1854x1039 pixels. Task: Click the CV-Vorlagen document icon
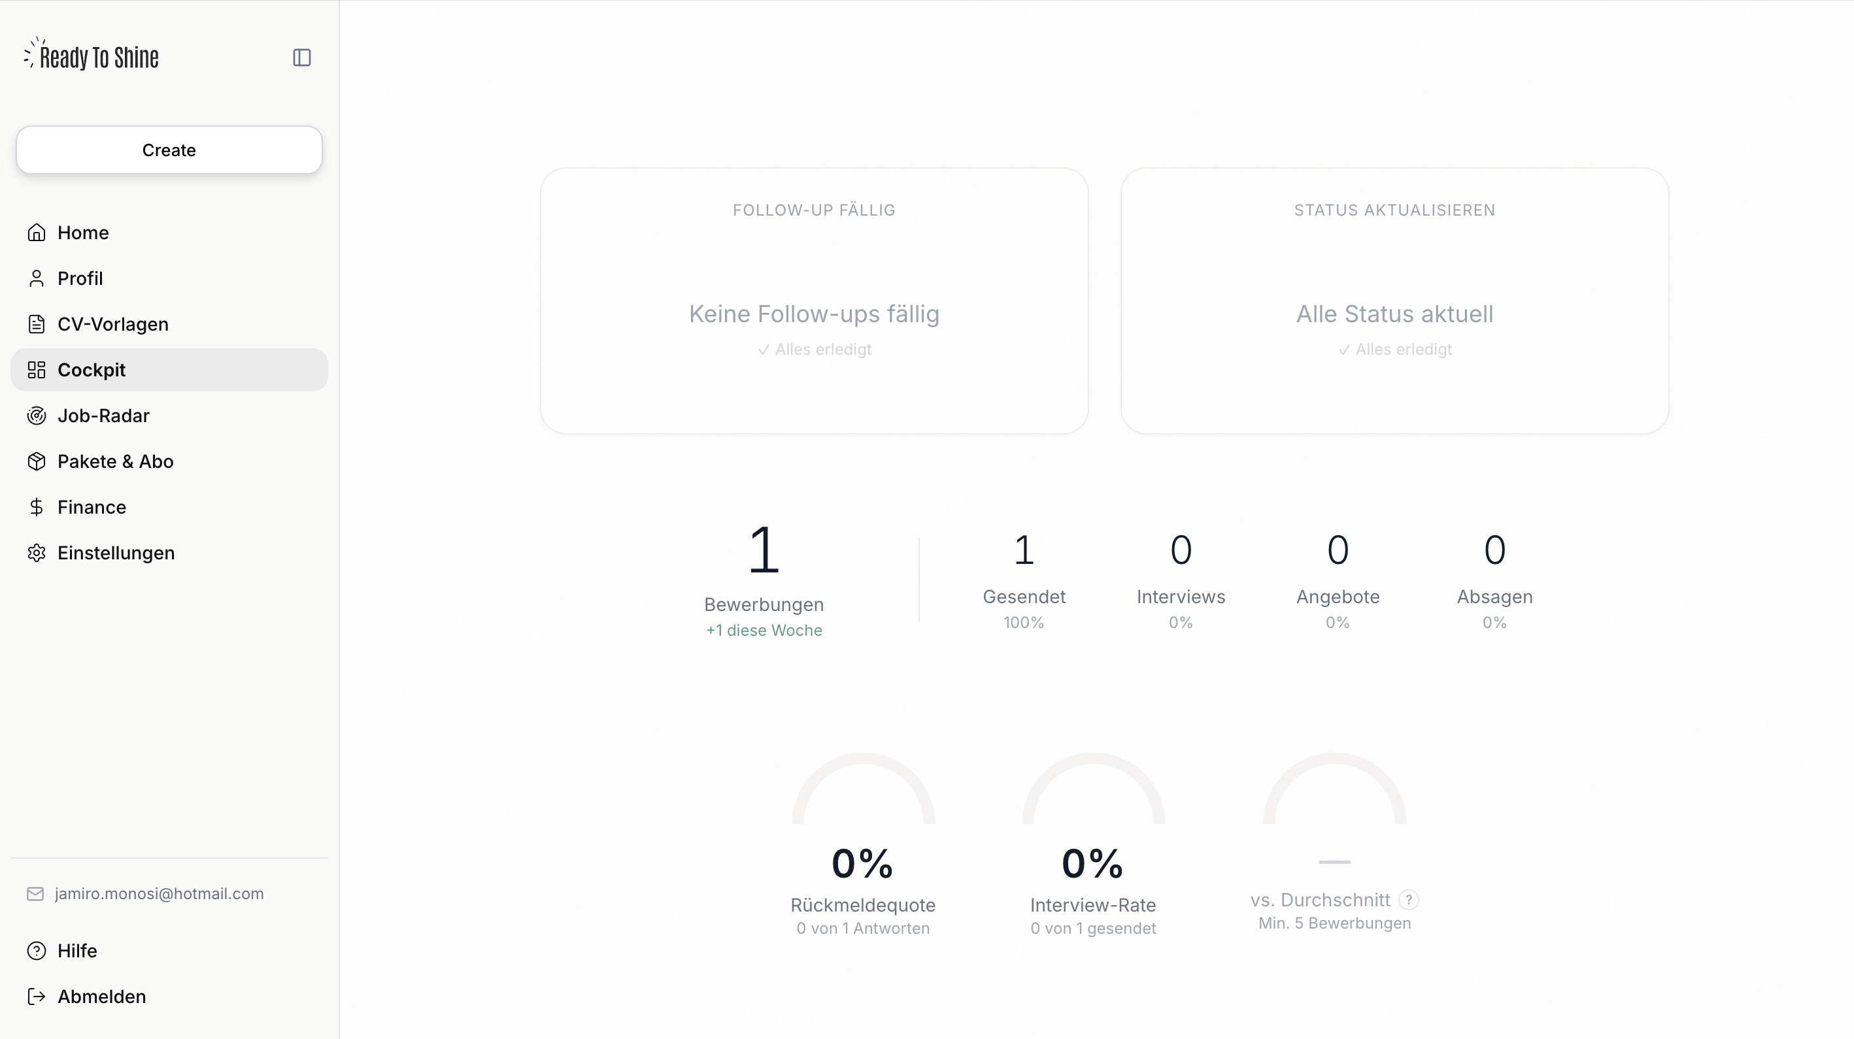coord(37,325)
